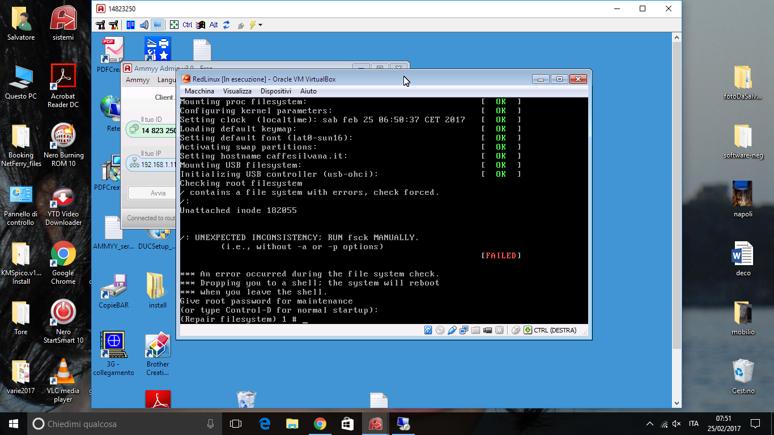Click the Windows Start button
The width and height of the screenshot is (774, 435).
point(14,424)
